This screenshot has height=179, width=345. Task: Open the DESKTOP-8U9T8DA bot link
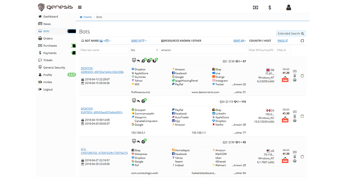pos(102,110)
